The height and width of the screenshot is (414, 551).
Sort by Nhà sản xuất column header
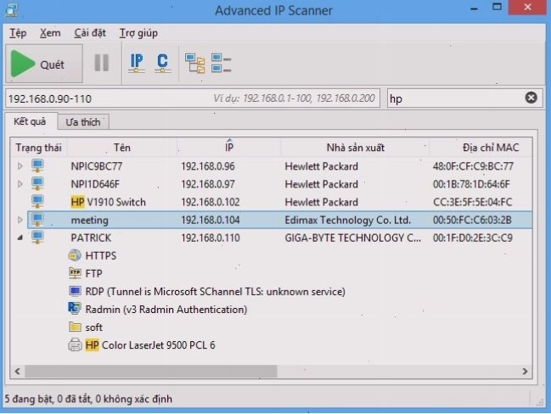(355, 148)
